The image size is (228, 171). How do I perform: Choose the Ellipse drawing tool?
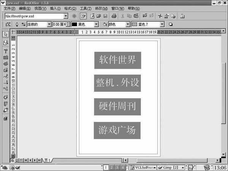click(x=6, y=64)
